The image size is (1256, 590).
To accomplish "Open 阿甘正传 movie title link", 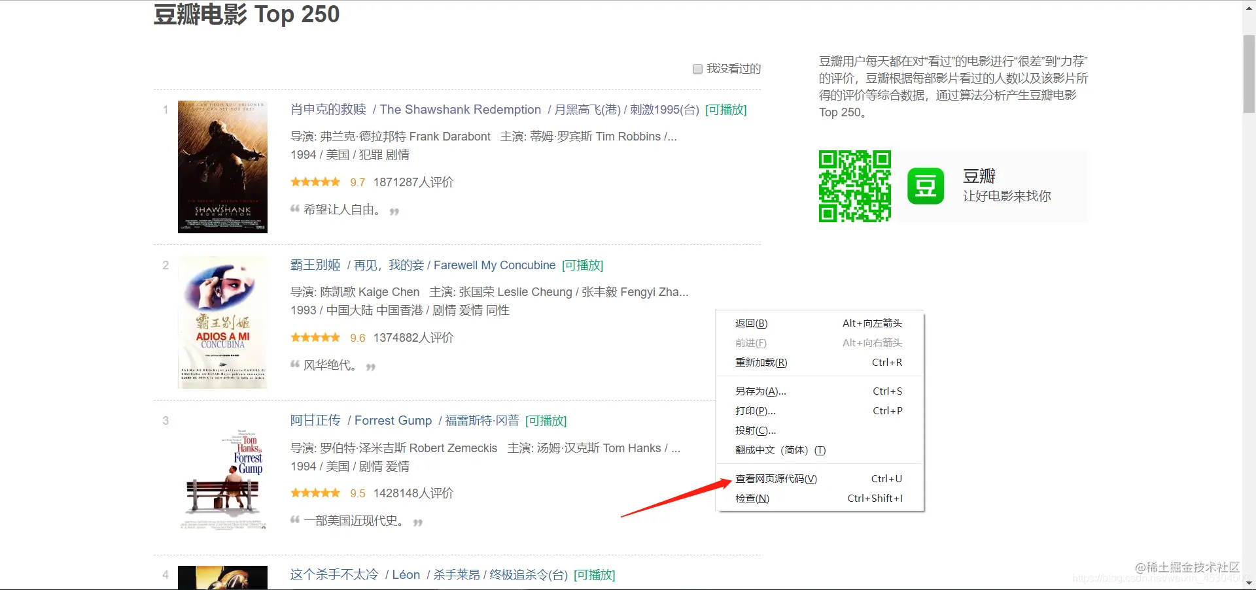I will pyautogui.click(x=315, y=421).
